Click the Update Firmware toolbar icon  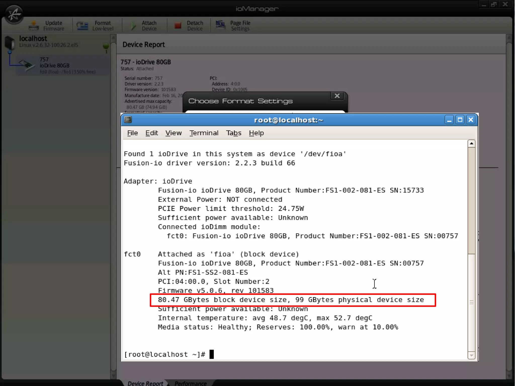[x=33, y=26]
